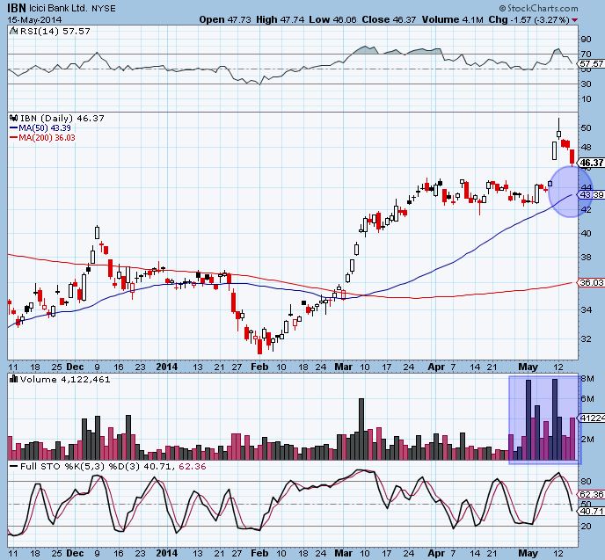Click the May label on the price chart axis
The height and width of the screenshot is (560, 605).
click(528, 367)
